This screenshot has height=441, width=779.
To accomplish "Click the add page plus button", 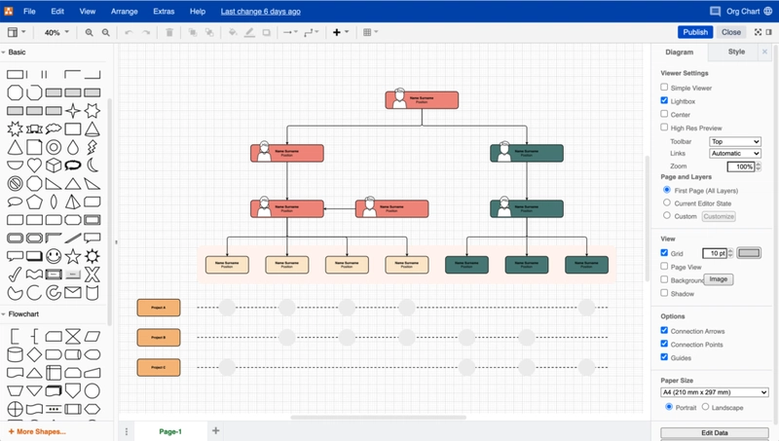I will click(x=215, y=430).
